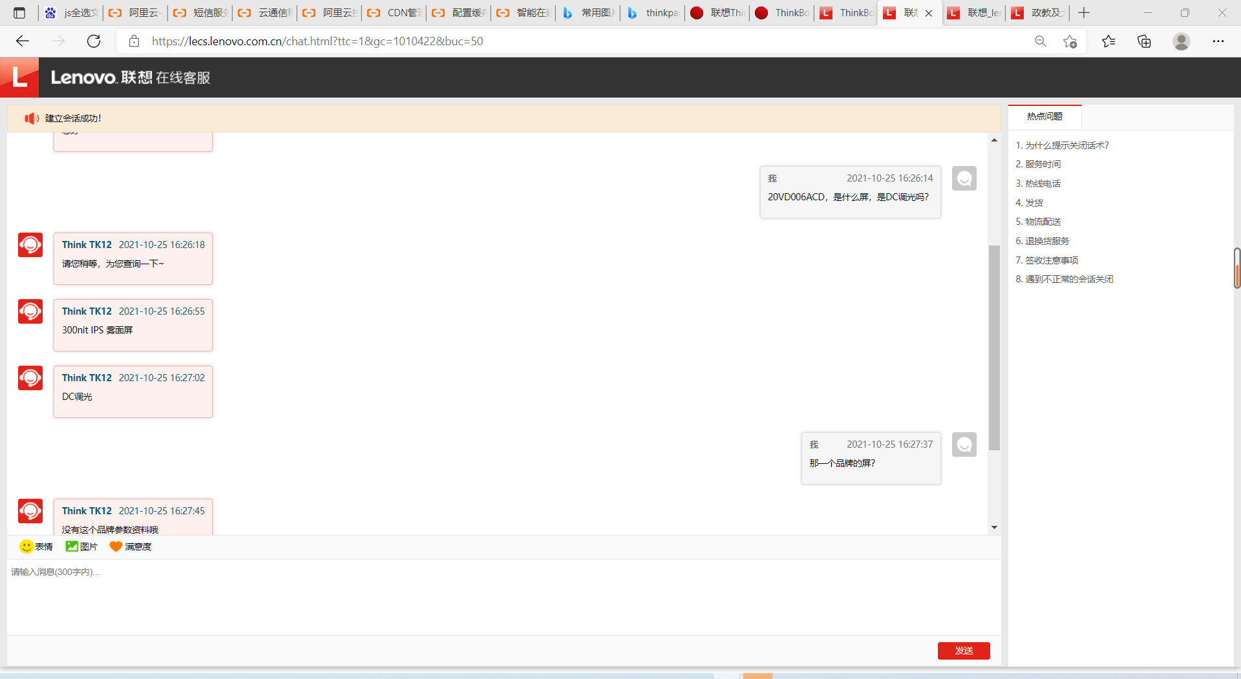Open the zoom magnifier icon in address bar
The height and width of the screenshot is (679, 1241).
click(x=1041, y=41)
